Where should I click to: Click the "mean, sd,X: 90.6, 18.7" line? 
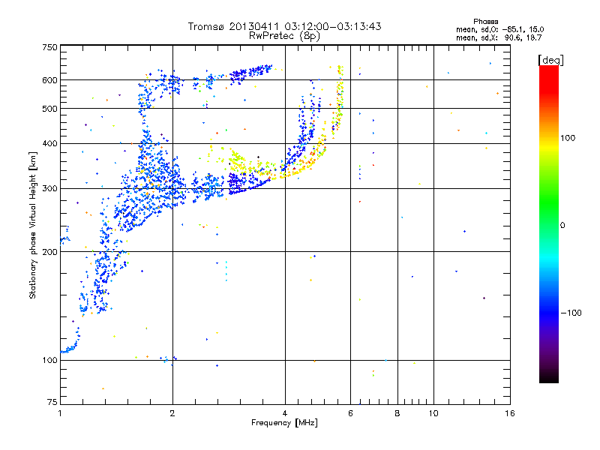tap(499, 37)
